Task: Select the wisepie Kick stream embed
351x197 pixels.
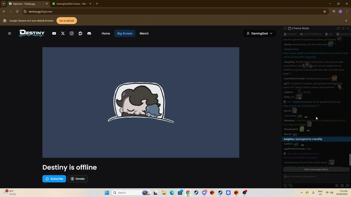Action: click(290, 34)
